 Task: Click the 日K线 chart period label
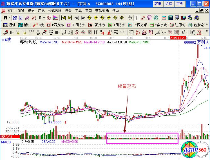tap(6, 39)
